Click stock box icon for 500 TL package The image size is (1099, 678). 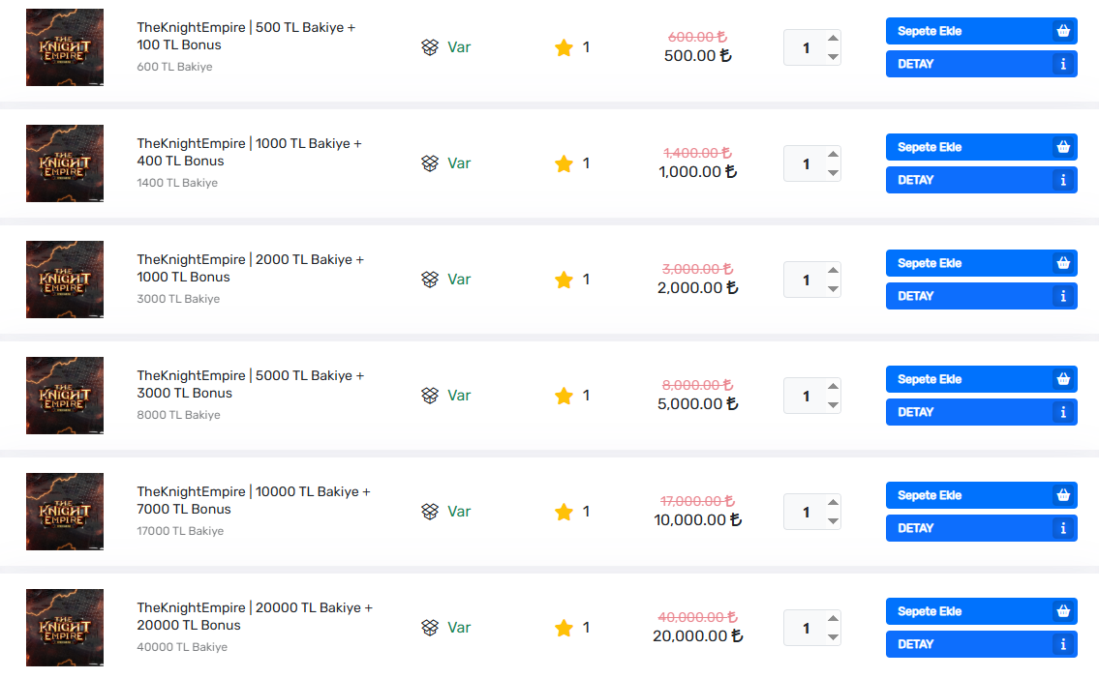coord(430,47)
